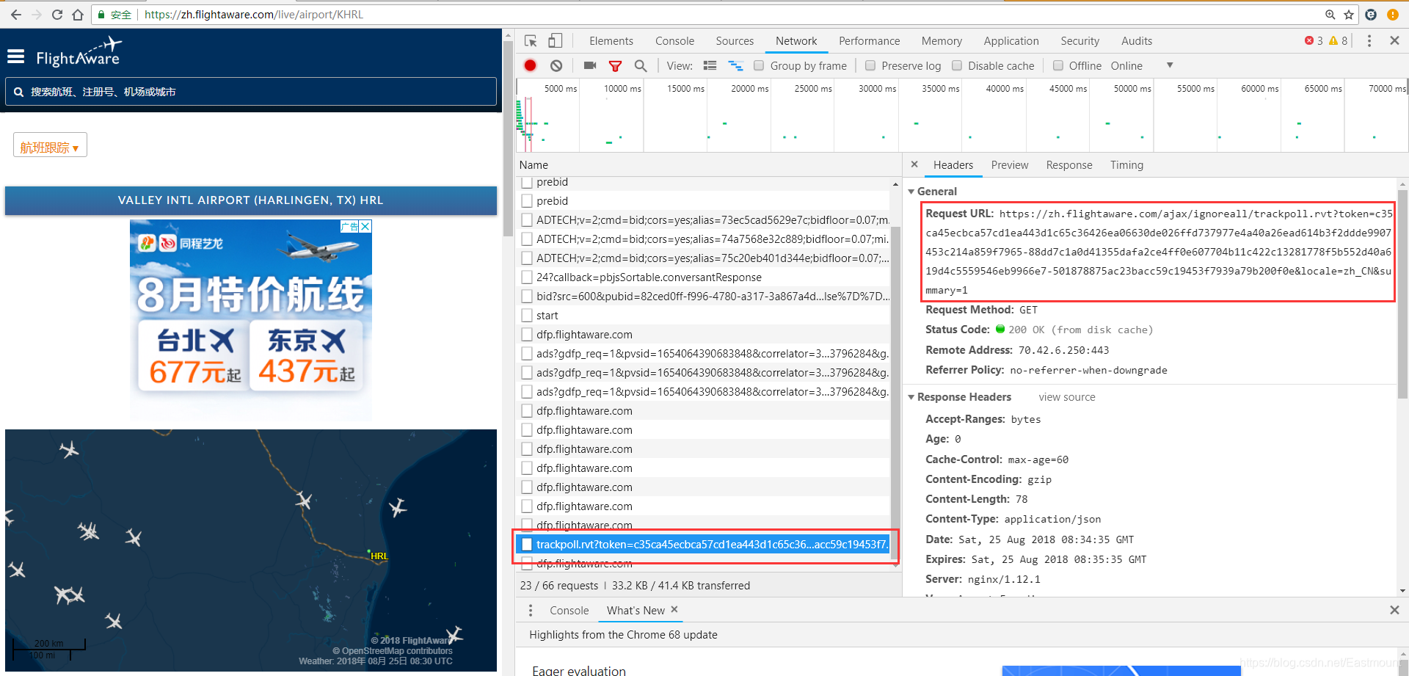The width and height of the screenshot is (1409, 676).
Task: Check the Disable cache option
Action: (x=957, y=65)
